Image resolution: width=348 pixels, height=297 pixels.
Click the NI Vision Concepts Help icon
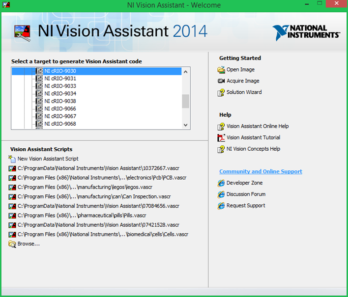(221, 149)
